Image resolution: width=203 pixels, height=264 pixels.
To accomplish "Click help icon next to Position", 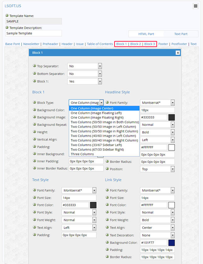I will tap(107, 168).
